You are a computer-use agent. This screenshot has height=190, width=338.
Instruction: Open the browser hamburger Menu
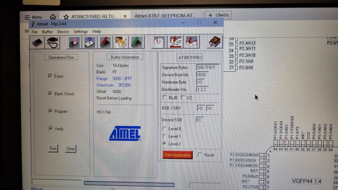pyautogui.click(x=33, y=17)
